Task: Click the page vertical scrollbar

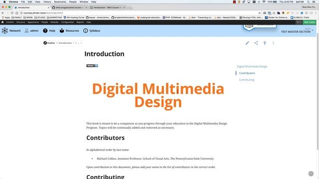Action: (x=318, y=91)
